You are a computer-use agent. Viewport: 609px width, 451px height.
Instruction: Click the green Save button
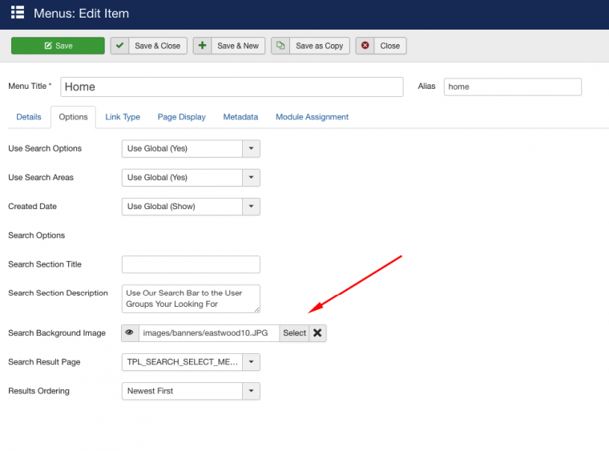pyautogui.click(x=58, y=46)
